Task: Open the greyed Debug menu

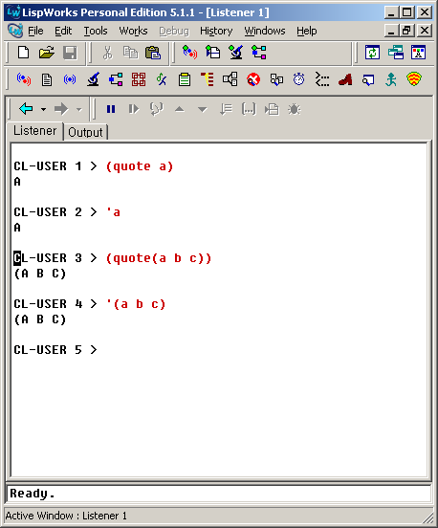Action: (174, 31)
